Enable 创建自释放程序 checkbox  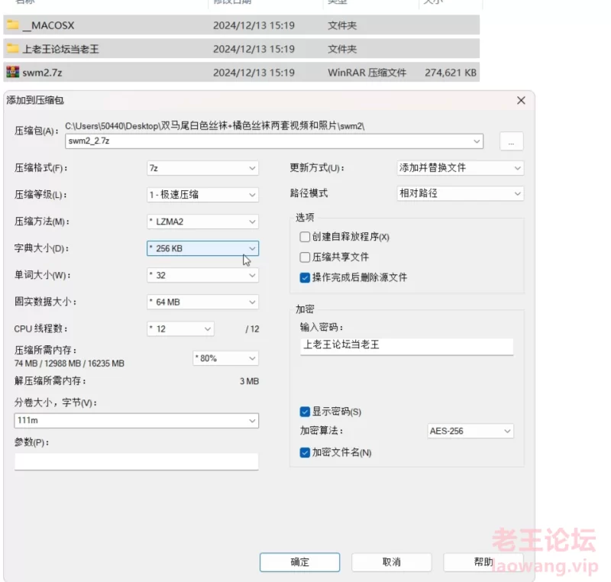(305, 237)
